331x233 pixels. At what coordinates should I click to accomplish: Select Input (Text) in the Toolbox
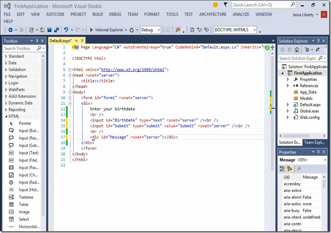pyautogui.click(x=29, y=153)
